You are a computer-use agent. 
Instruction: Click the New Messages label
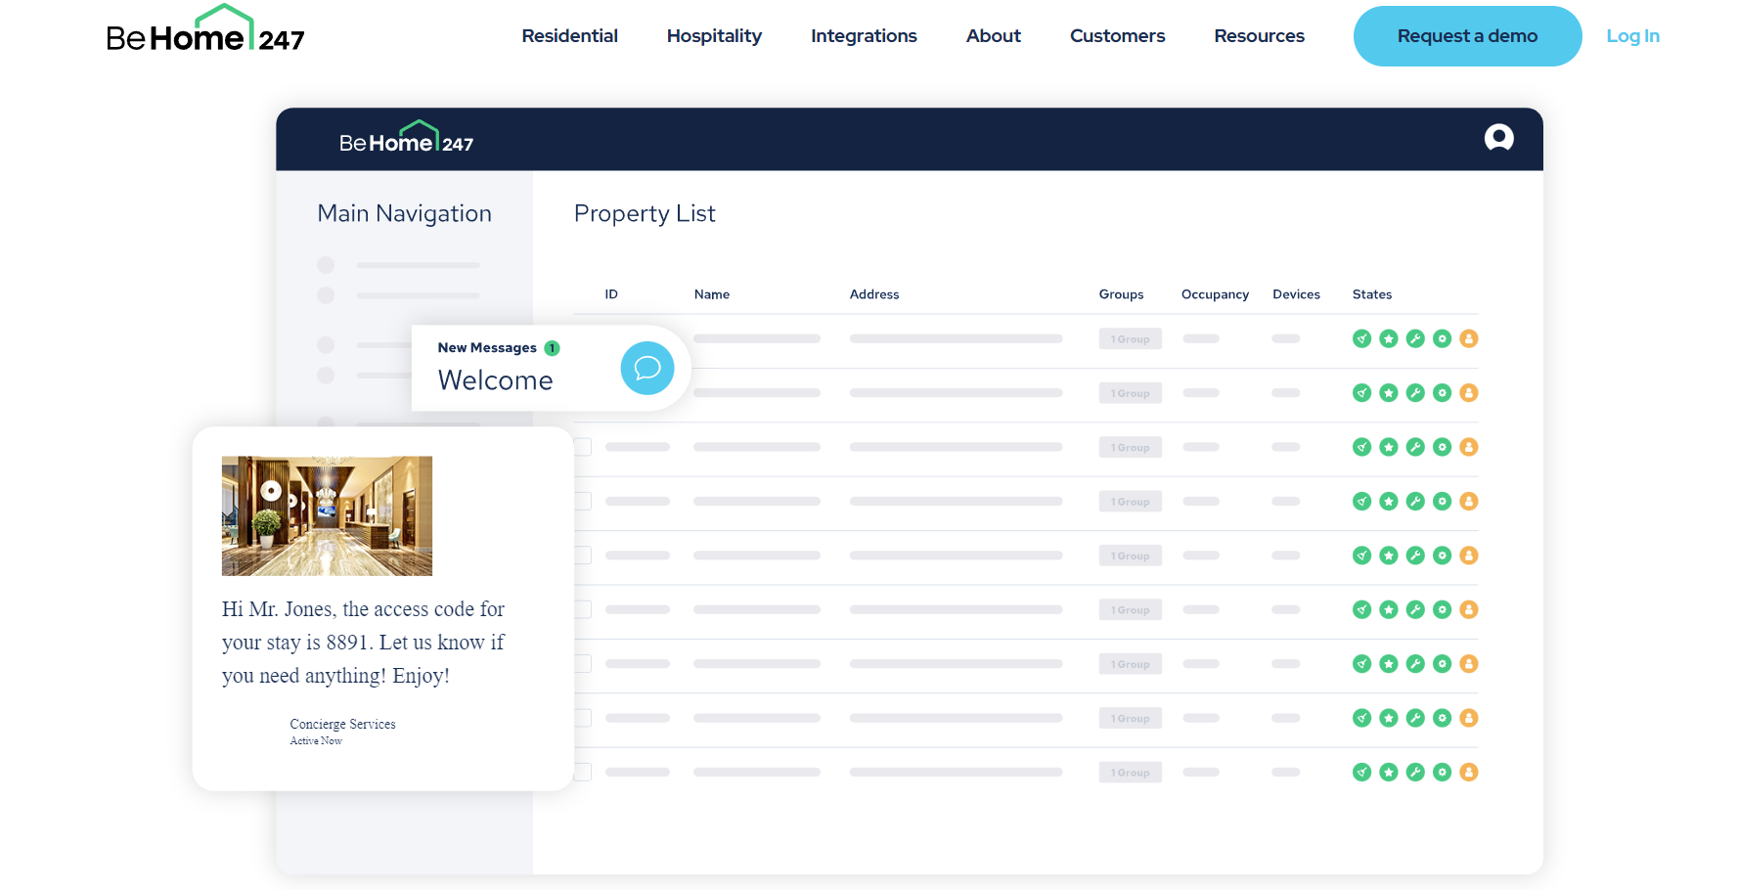pyautogui.click(x=487, y=348)
